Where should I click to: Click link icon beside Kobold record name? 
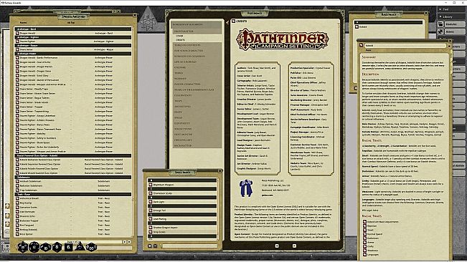tap(362, 45)
